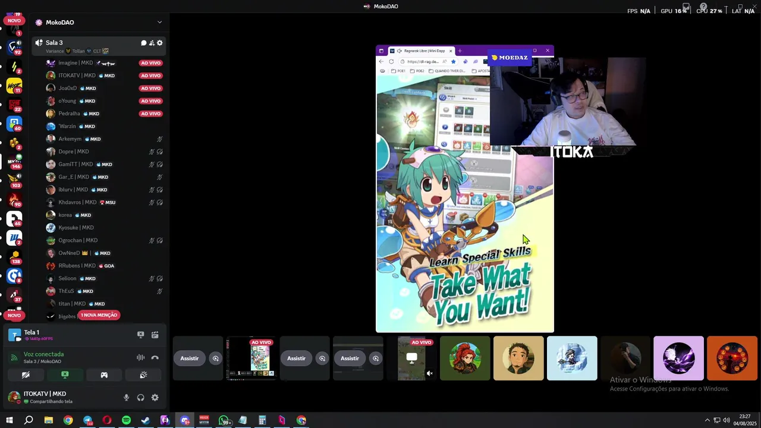Click the soundwave icon next to Voz conectada
This screenshot has height=428, width=761.
[x=140, y=357]
